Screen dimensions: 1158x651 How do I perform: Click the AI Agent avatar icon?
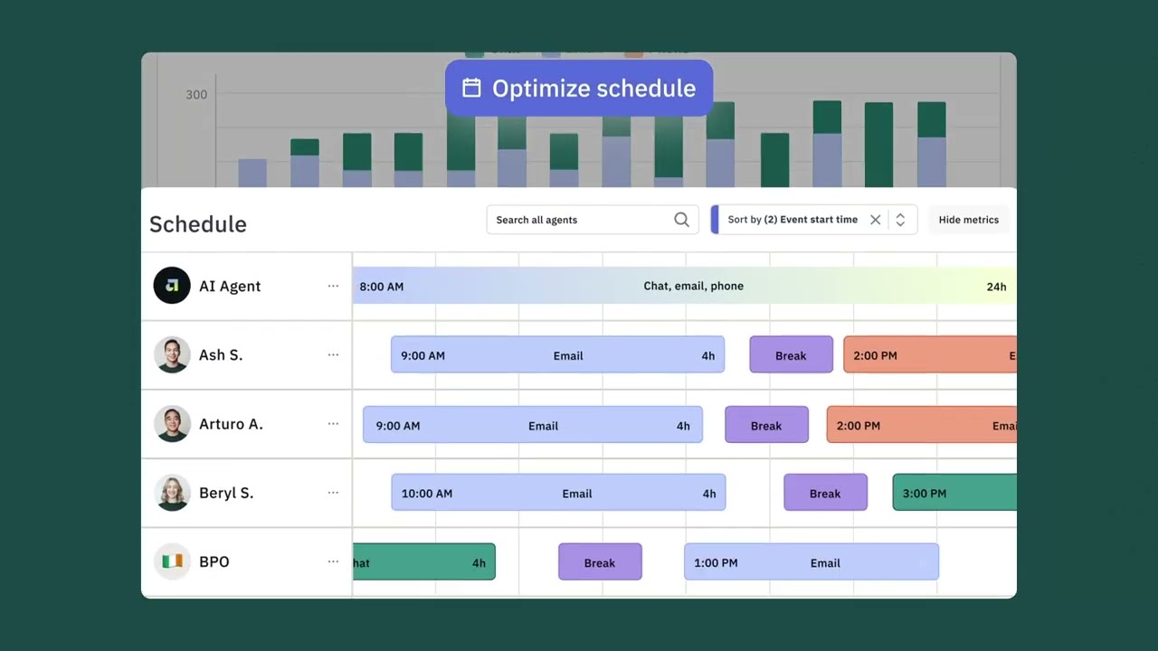tap(172, 286)
